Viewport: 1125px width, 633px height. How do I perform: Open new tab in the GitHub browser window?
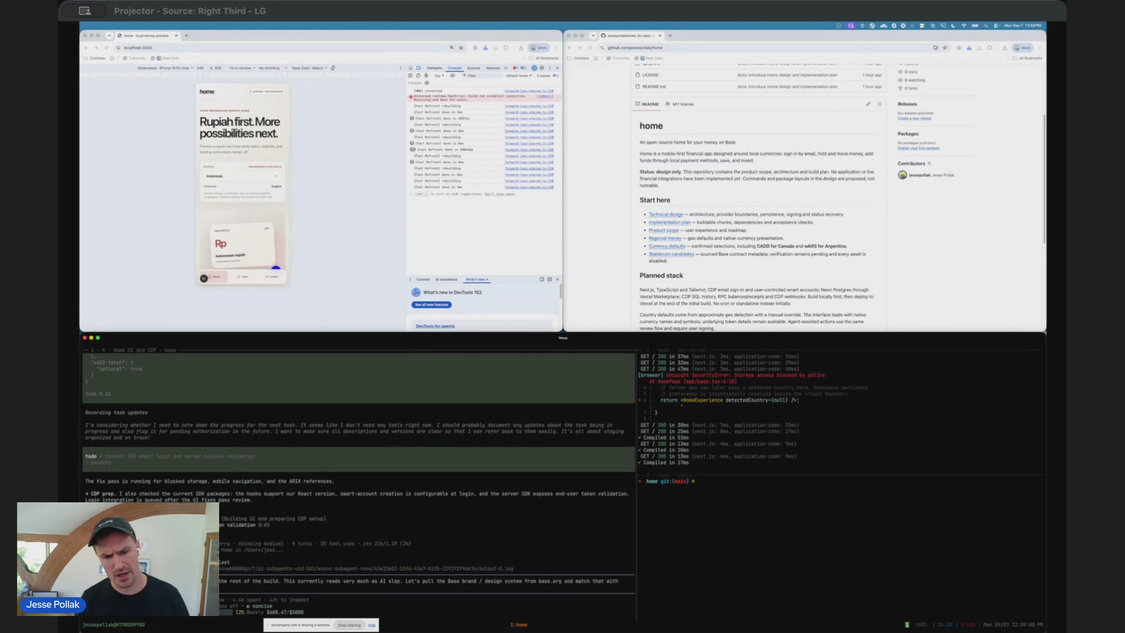[x=670, y=35]
